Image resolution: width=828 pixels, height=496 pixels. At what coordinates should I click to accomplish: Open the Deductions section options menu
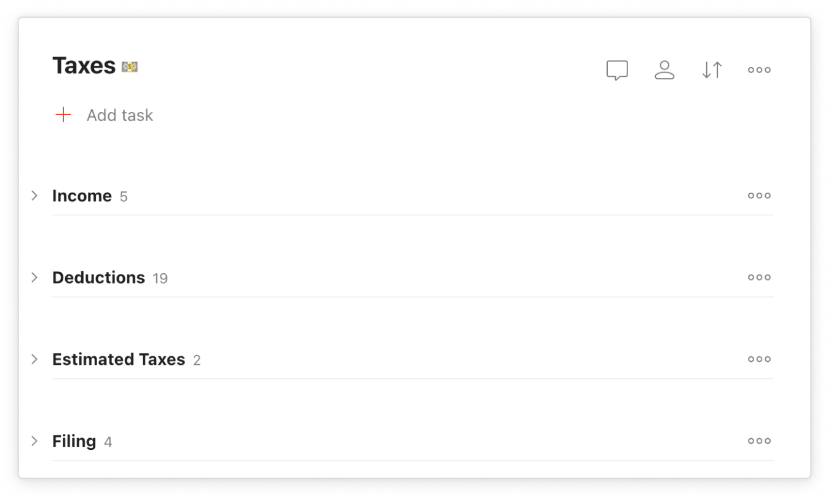(758, 277)
